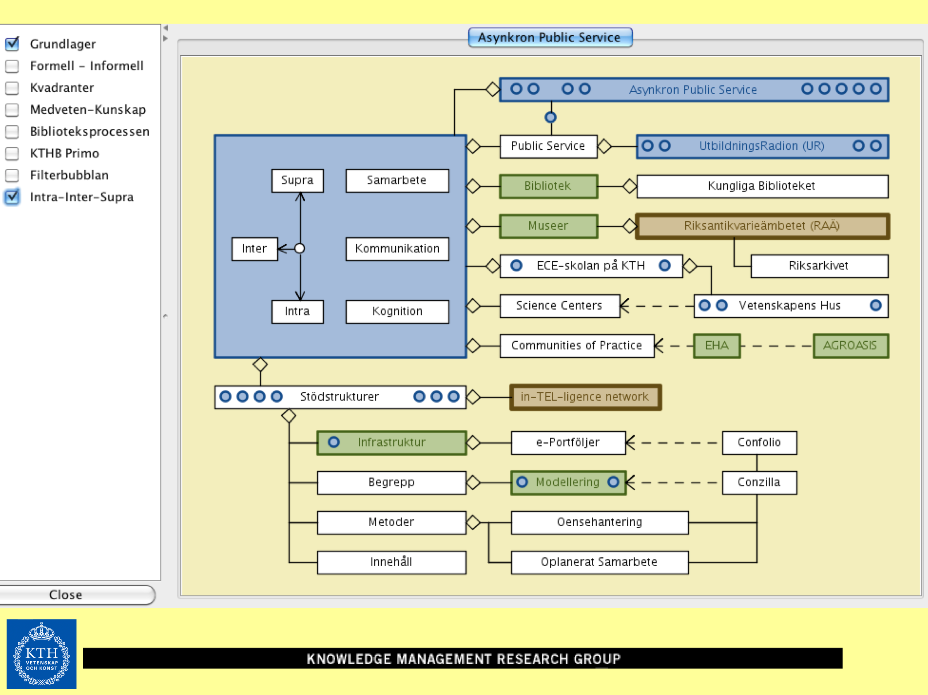
Task: Toggle the Intra-Inter-Supra checkbox
Action: point(12,197)
